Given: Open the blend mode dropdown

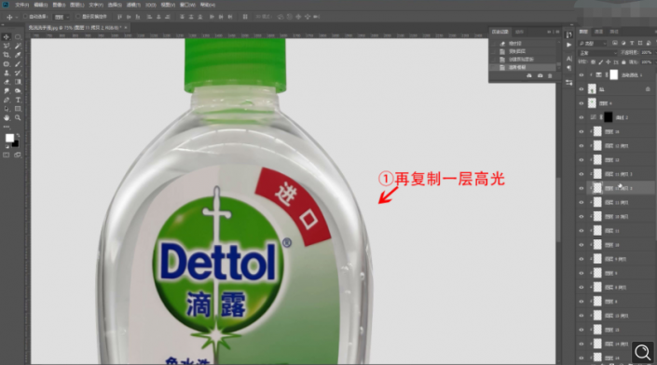Looking at the screenshot, I should point(598,53).
